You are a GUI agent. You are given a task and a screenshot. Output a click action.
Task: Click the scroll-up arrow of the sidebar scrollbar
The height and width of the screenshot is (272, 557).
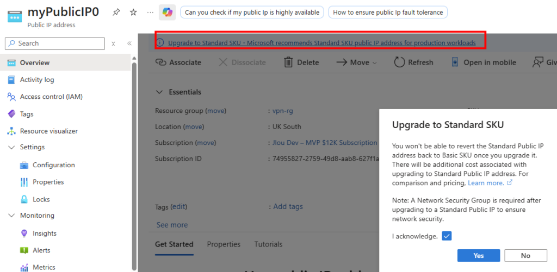pyautogui.click(x=134, y=58)
